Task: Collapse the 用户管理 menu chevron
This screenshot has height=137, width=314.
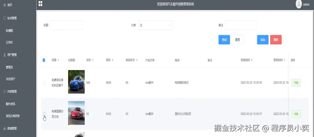Action: click(32, 55)
